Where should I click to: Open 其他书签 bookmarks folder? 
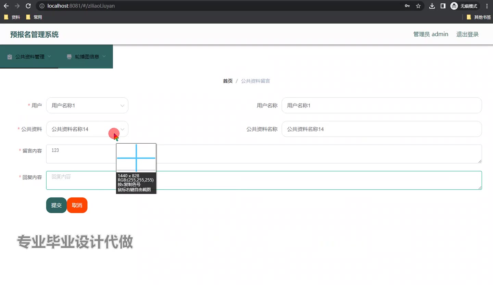point(479,17)
